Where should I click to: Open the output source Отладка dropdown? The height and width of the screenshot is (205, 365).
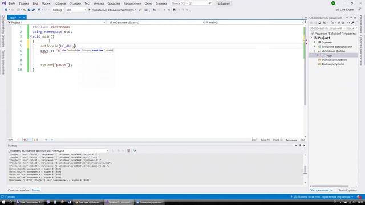pos(80,151)
